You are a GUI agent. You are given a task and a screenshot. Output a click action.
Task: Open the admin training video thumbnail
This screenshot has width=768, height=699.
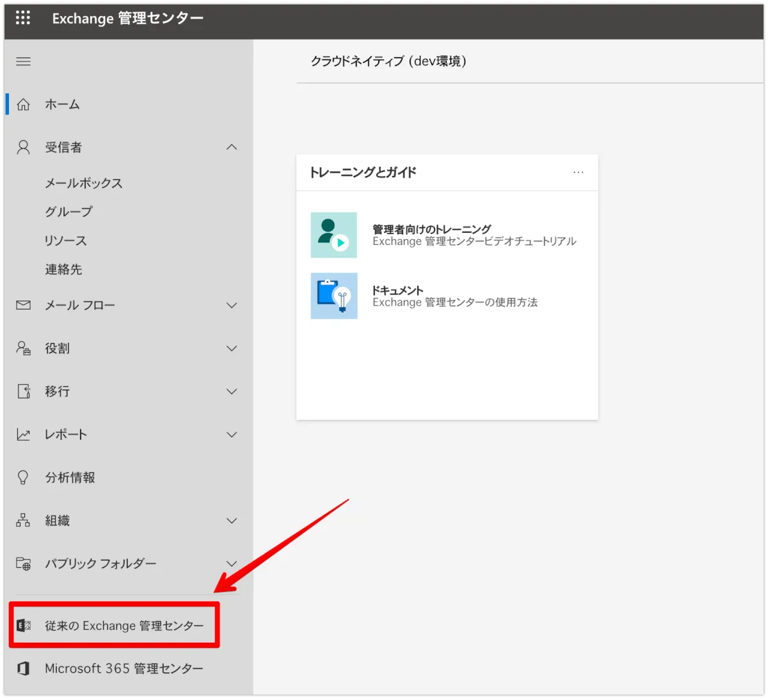(333, 235)
